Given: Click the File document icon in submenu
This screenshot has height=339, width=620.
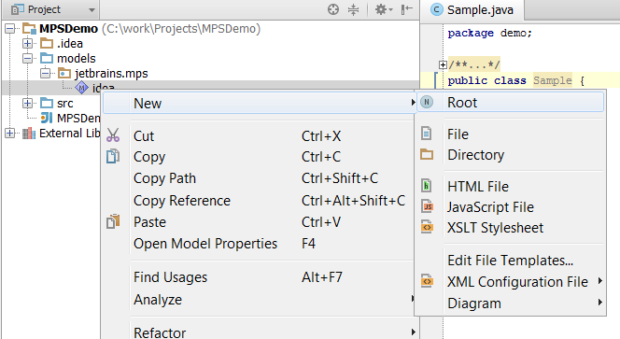Looking at the screenshot, I should 426,134.
